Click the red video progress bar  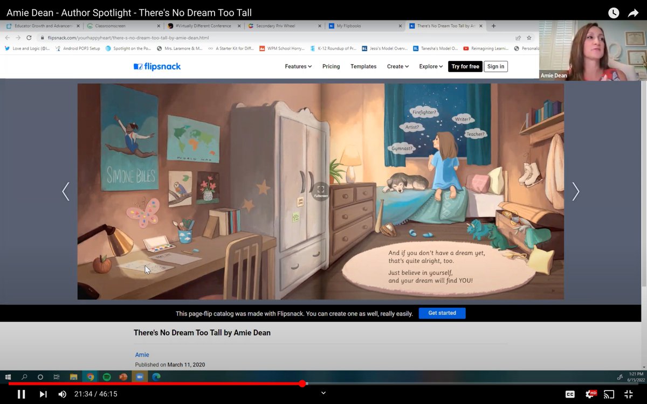216,383
